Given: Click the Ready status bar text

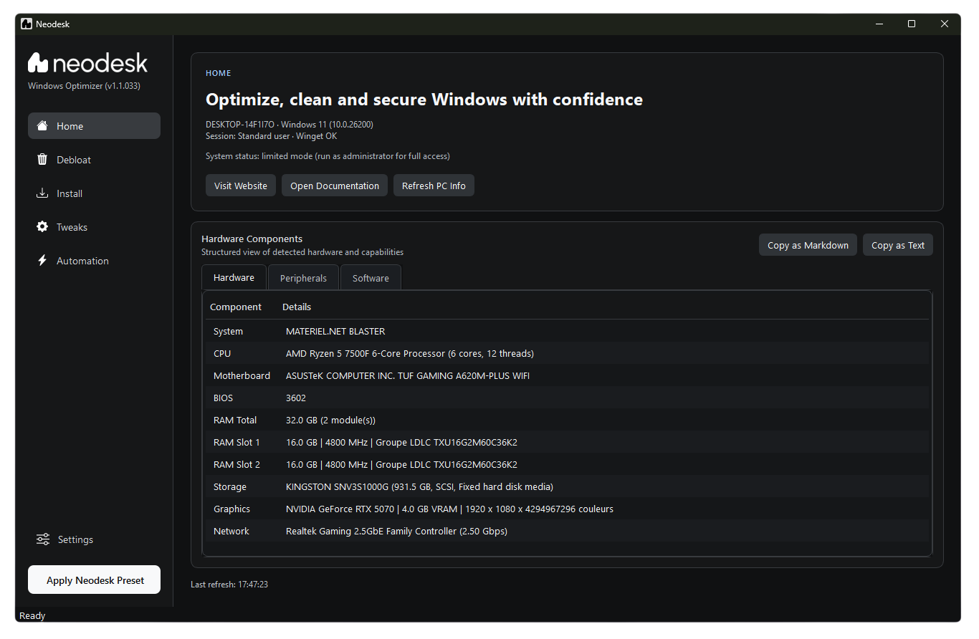Looking at the screenshot, I should coord(32,616).
